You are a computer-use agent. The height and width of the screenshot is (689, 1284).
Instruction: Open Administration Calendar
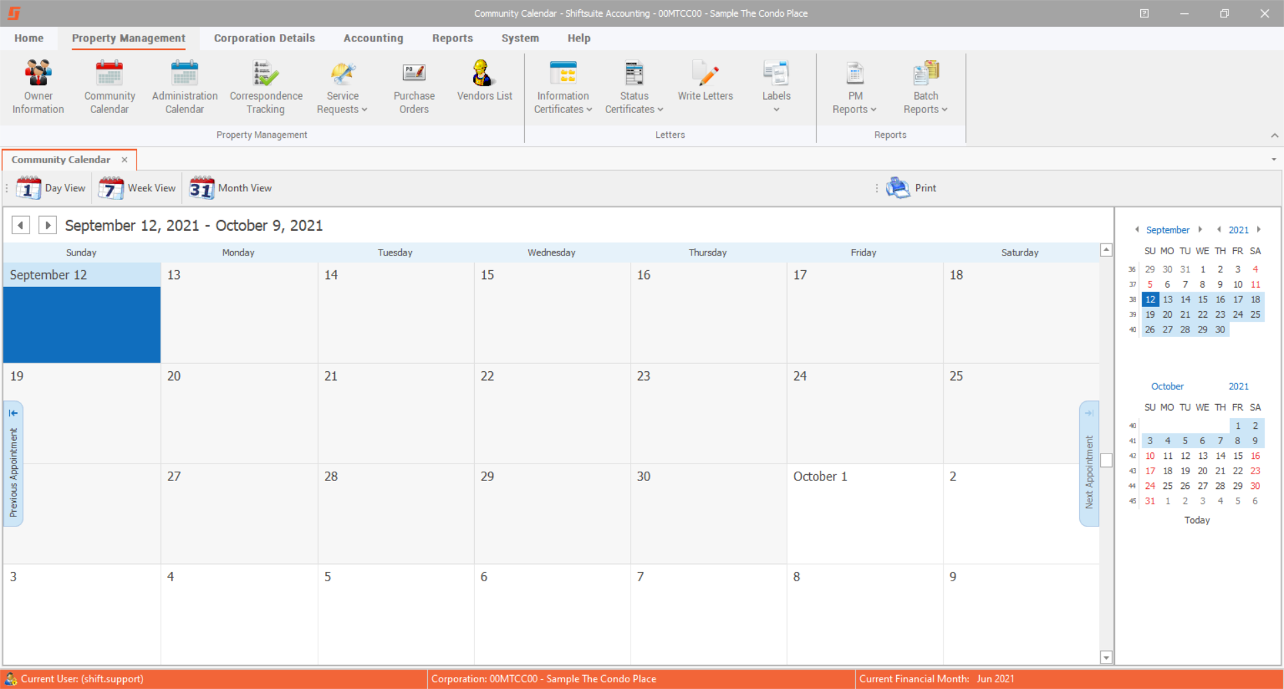pyautogui.click(x=185, y=88)
